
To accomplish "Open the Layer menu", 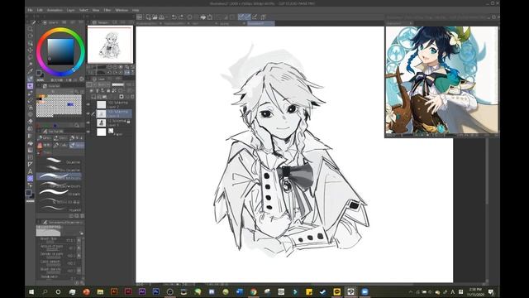I will click(70, 10).
